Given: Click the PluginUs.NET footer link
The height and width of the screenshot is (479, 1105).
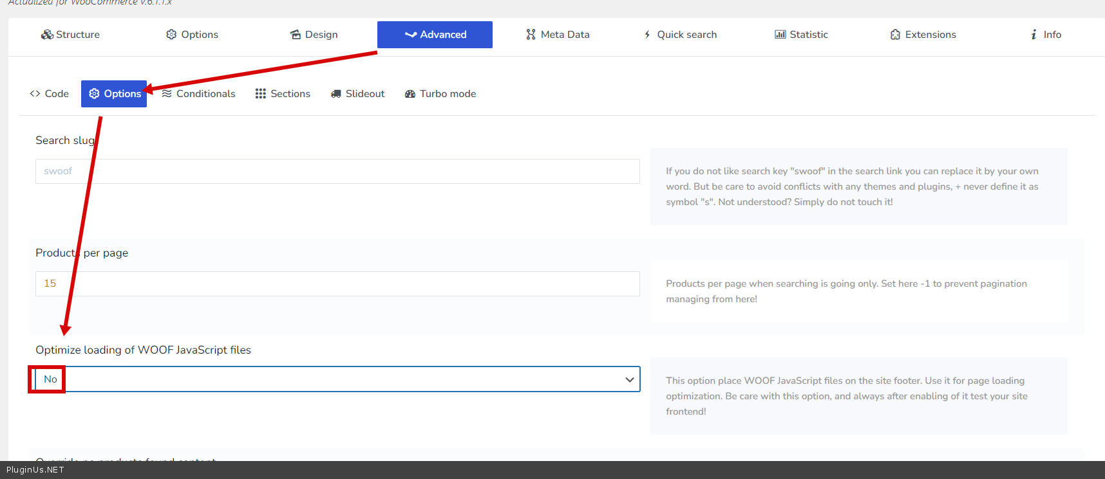Looking at the screenshot, I should coord(35,470).
